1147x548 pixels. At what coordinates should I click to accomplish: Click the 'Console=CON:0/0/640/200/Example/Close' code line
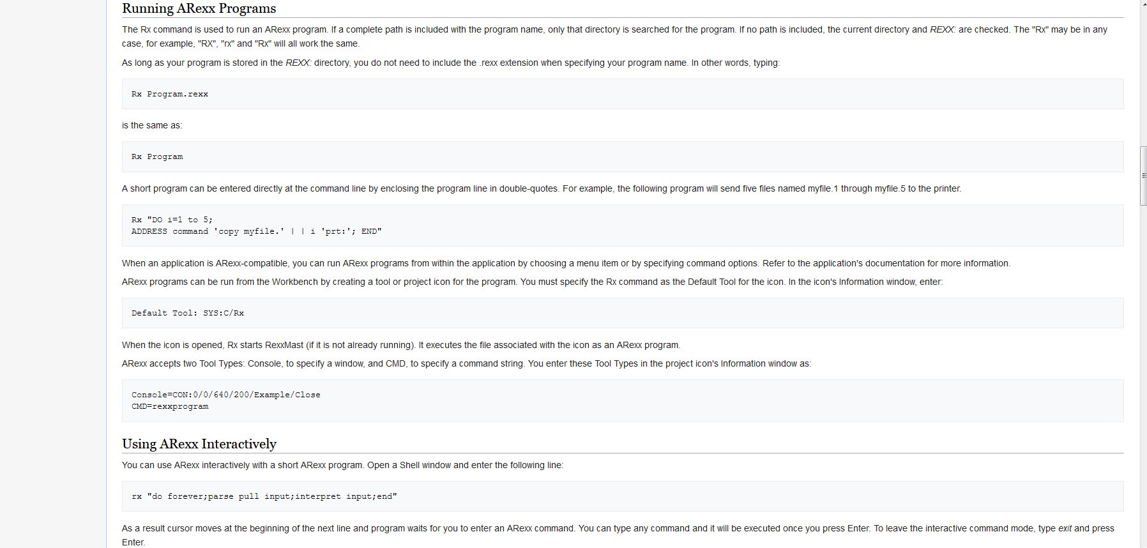tap(226, 395)
